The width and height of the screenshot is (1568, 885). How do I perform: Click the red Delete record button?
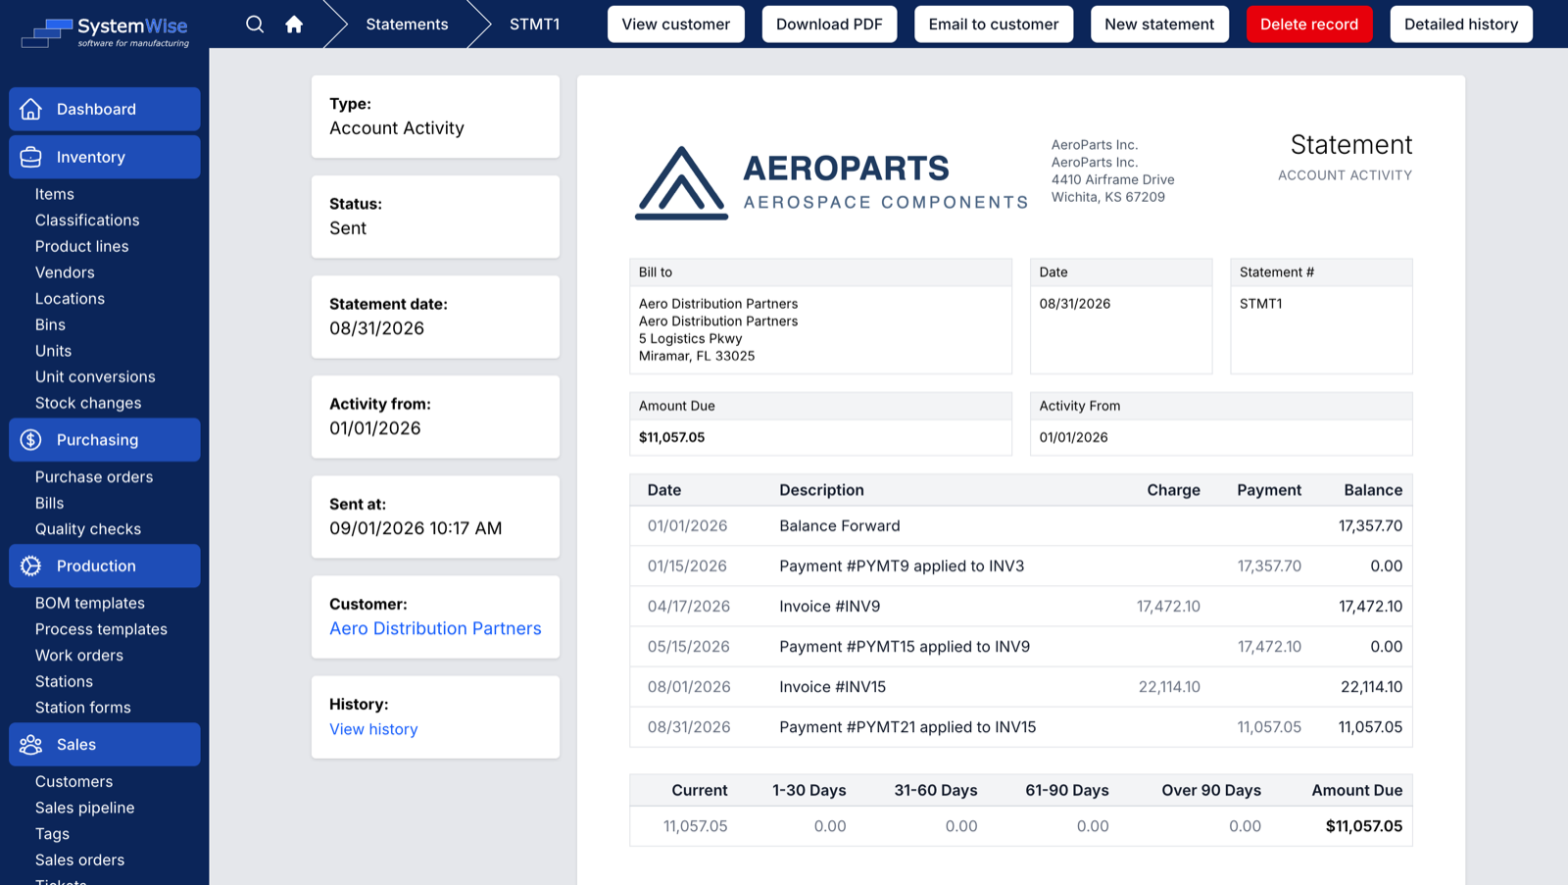coord(1309,24)
